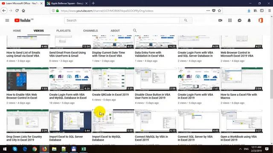Open the YouTube messages icon

(240, 20)
